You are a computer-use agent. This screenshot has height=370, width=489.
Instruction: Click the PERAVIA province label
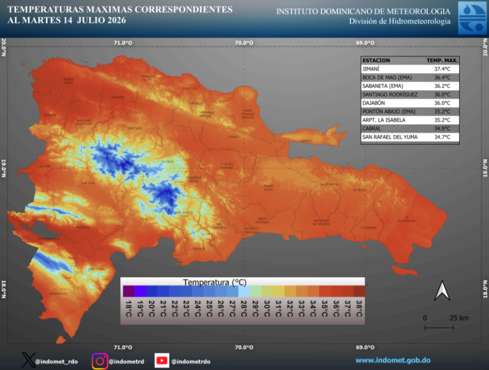[x=199, y=249]
